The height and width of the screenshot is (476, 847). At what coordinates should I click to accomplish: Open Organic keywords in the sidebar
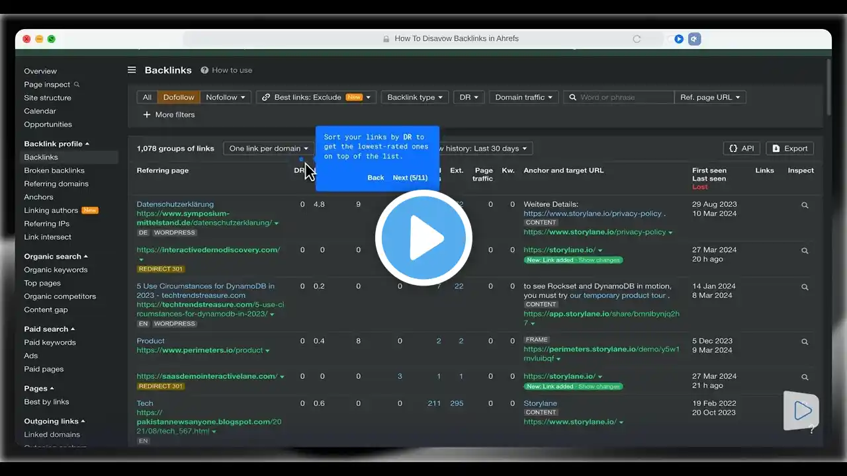[x=56, y=270]
